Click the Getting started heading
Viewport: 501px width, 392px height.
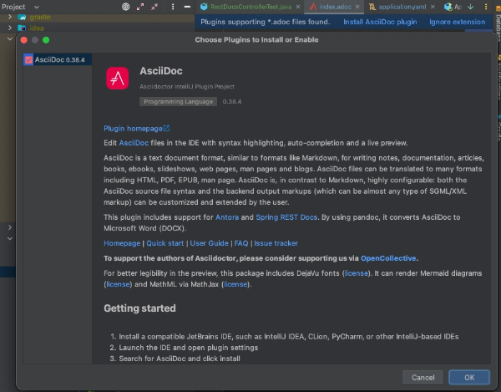[139, 308]
